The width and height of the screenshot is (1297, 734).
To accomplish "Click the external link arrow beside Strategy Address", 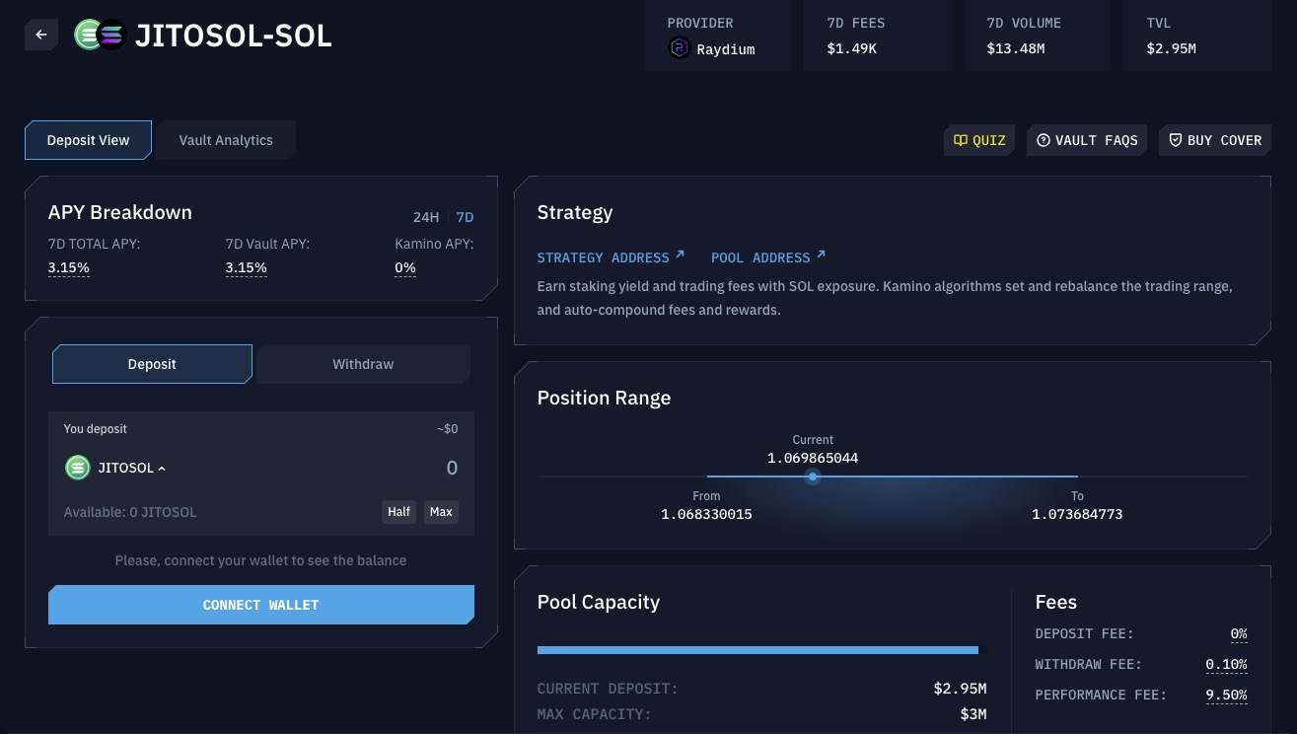I will point(680,256).
